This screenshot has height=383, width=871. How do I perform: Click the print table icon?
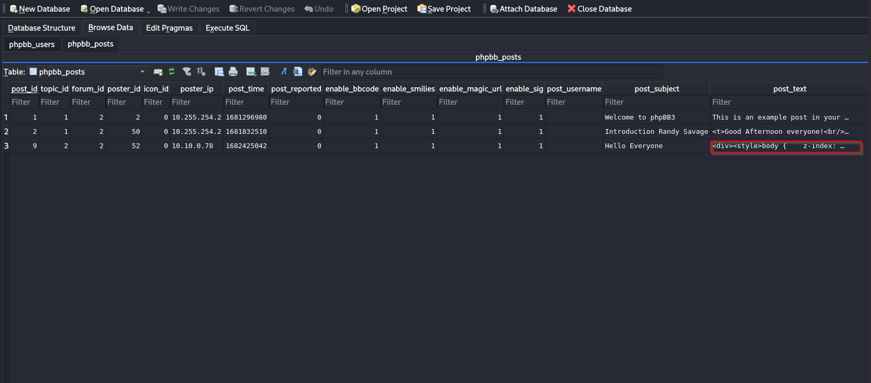(x=233, y=72)
